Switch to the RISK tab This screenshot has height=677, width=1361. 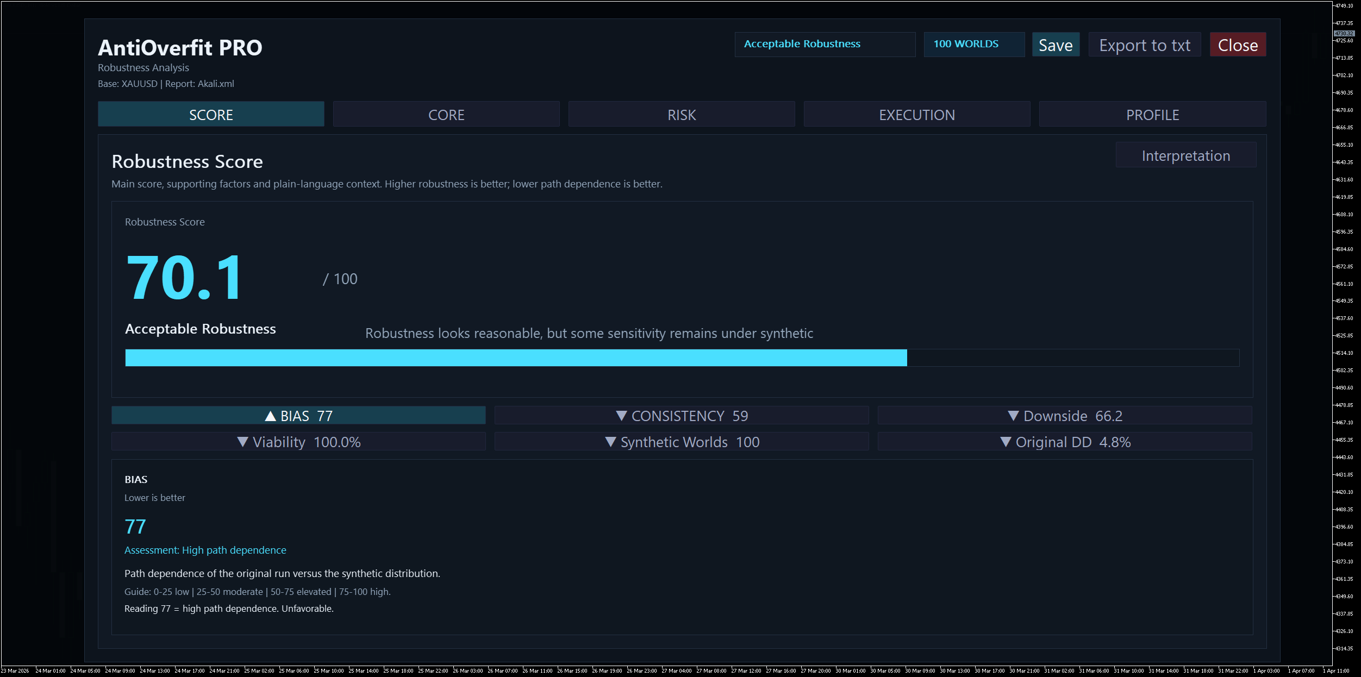[681, 115]
